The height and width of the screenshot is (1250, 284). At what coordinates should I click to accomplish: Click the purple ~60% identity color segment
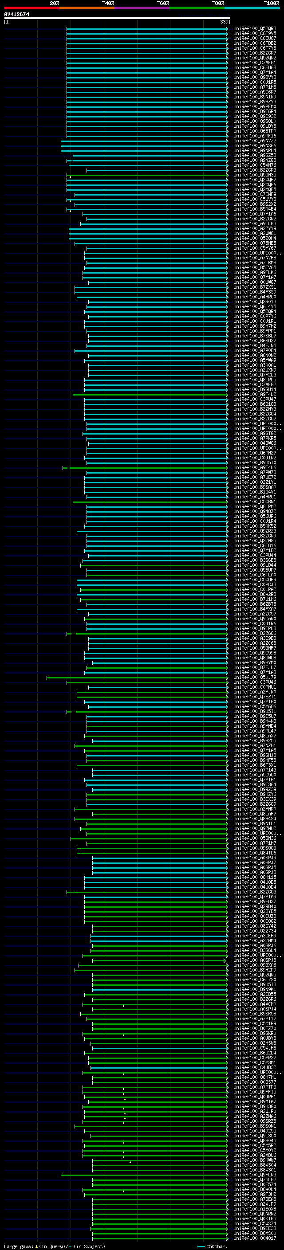pos(142,8)
